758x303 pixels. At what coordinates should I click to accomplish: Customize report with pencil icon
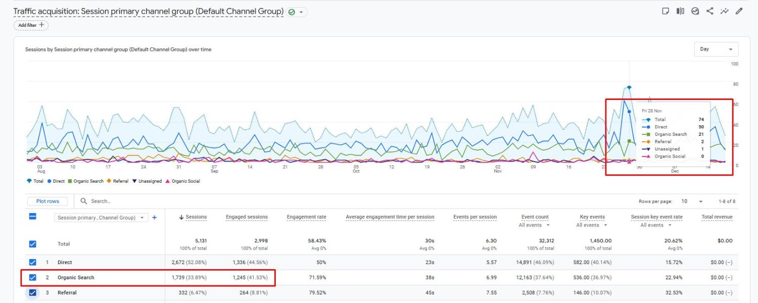(x=739, y=11)
